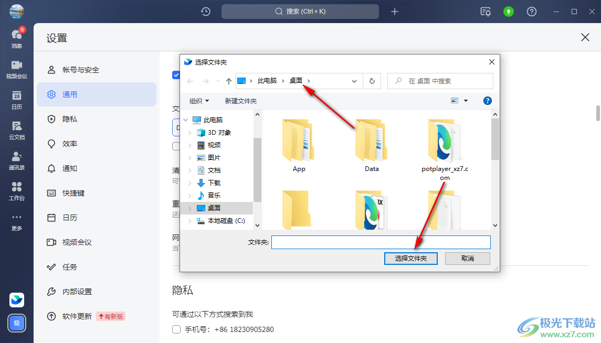Open Contacts (通讯录) in left sidebar
This screenshot has height=343, width=601.
point(16,161)
